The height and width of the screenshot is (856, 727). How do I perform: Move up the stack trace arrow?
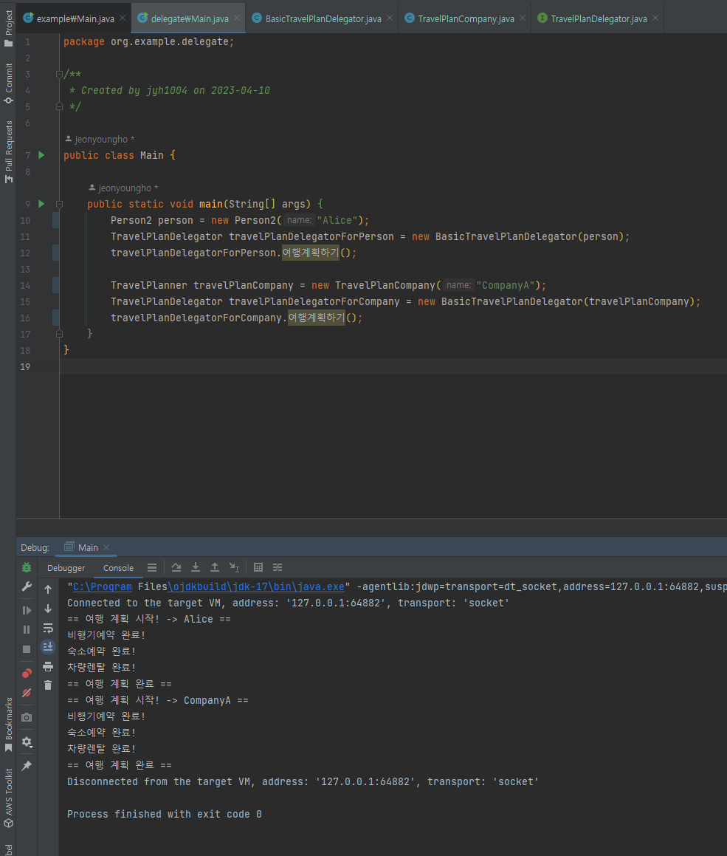[48, 589]
